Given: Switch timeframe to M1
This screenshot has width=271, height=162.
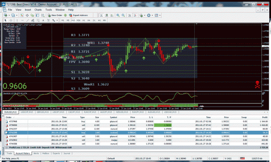Looking at the screenshot, I should click(x=63, y=20).
